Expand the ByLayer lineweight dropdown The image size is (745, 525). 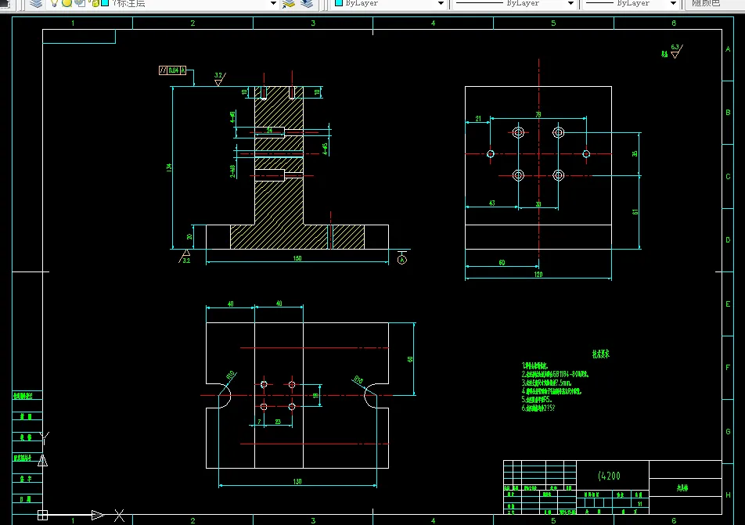pyautogui.click(x=673, y=3)
